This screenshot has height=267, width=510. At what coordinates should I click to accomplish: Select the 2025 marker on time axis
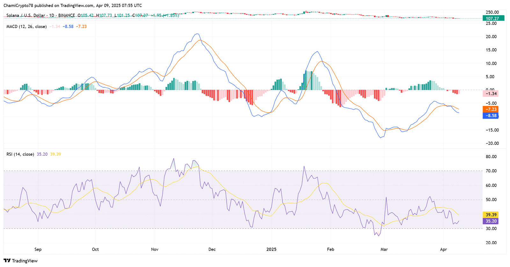pos(271,249)
